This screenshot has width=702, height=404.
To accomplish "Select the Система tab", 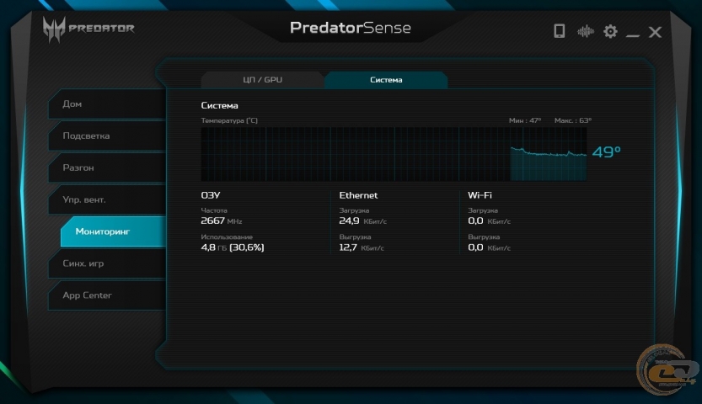I will point(386,80).
